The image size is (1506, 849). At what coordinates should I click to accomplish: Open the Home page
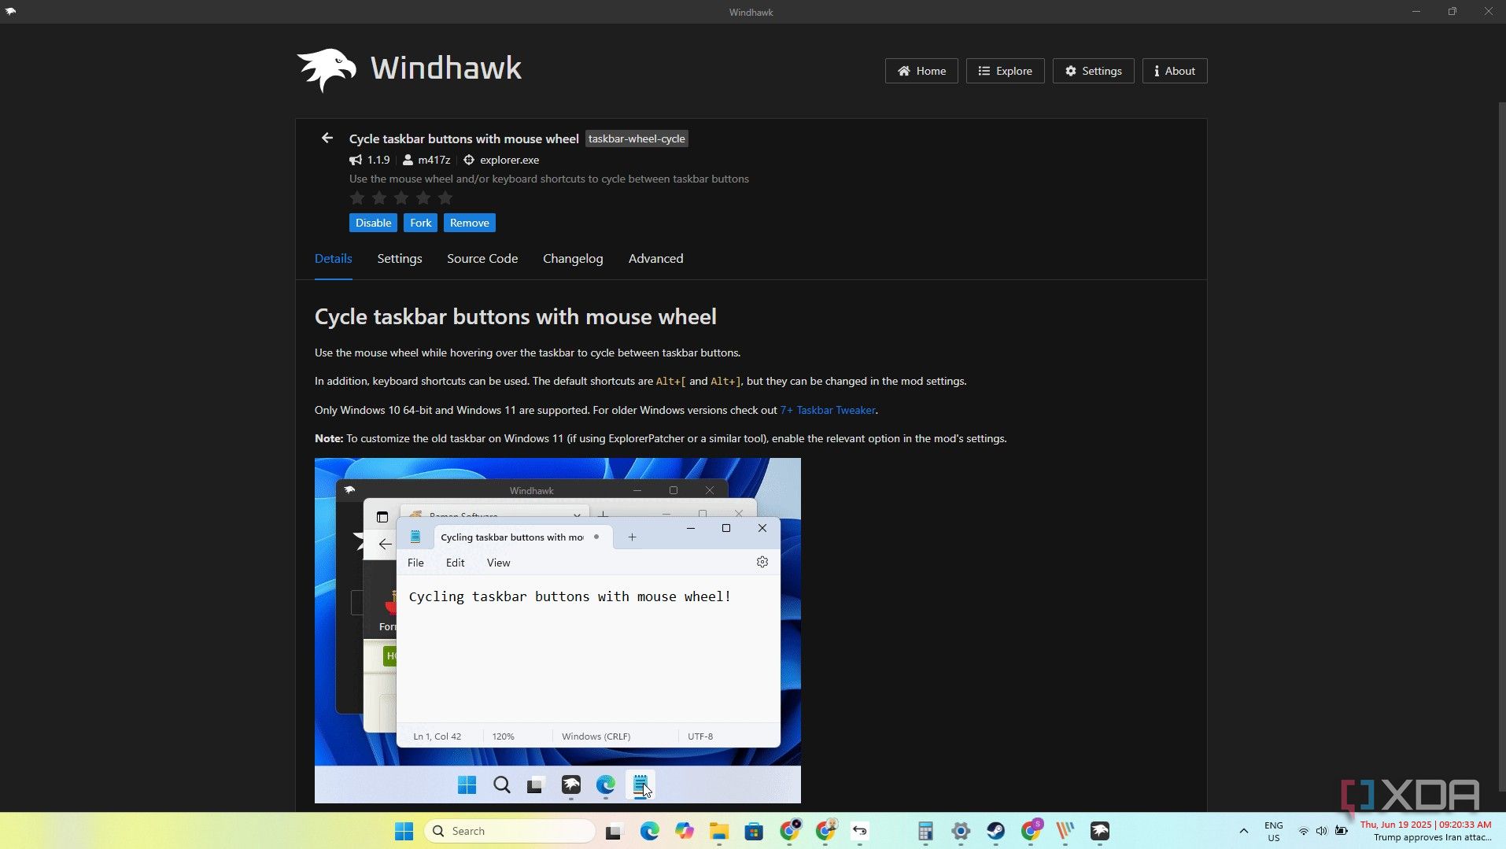pos(921,71)
